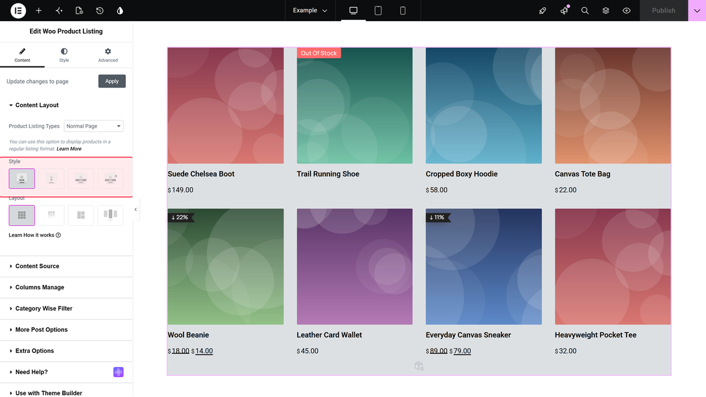Open the publish options arrow
706x397 pixels.
coord(697,11)
